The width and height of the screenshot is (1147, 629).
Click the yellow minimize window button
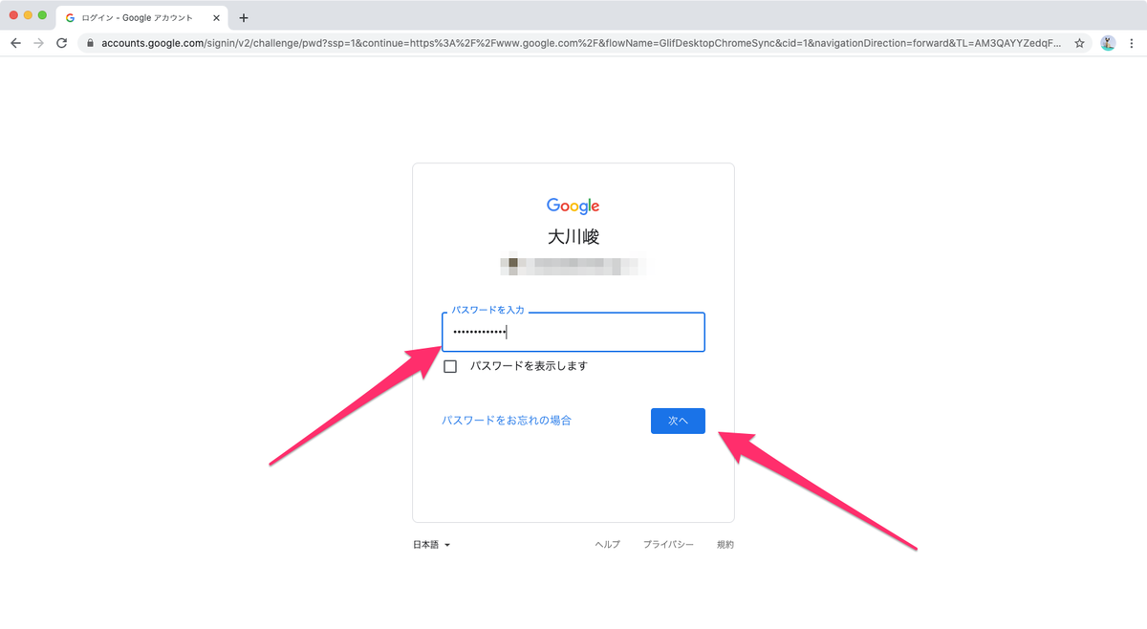(28, 15)
